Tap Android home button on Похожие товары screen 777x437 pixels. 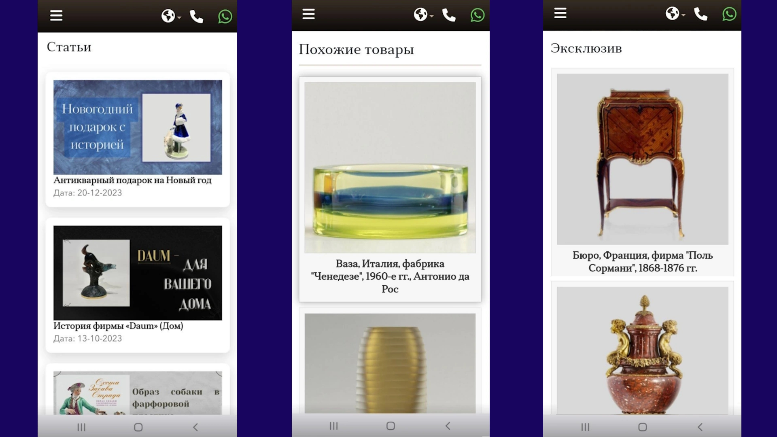click(391, 426)
